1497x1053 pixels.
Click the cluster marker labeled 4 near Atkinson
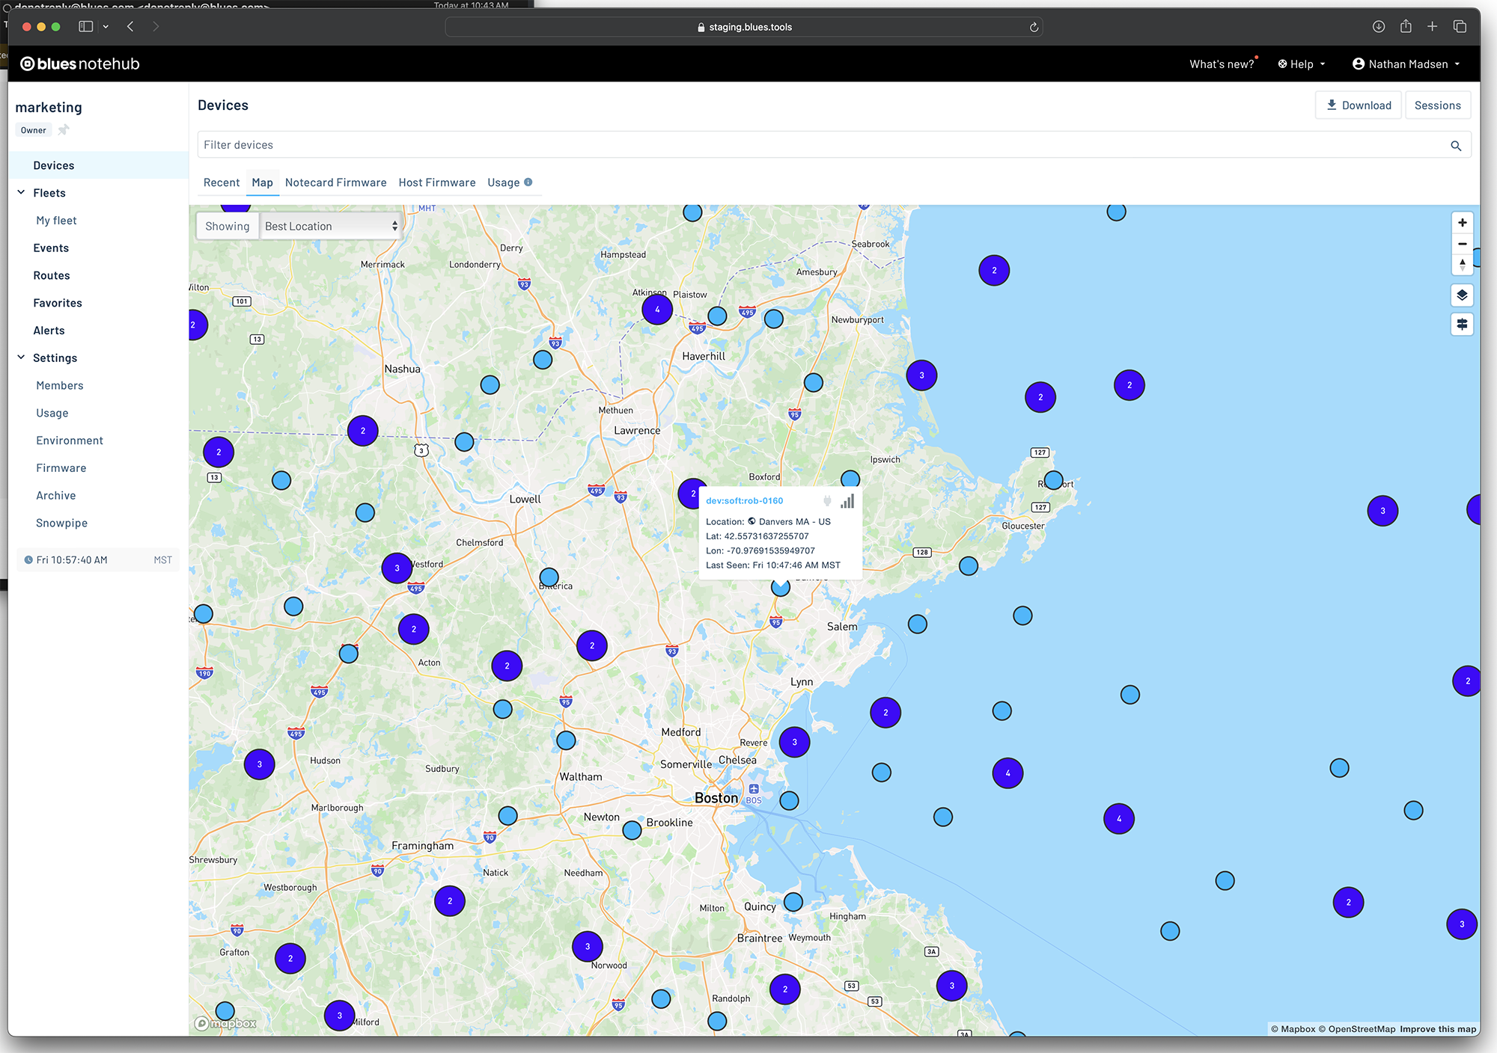(x=657, y=309)
